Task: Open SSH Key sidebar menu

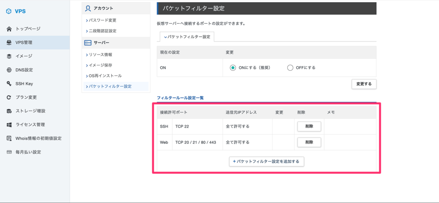Action: point(35,84)
